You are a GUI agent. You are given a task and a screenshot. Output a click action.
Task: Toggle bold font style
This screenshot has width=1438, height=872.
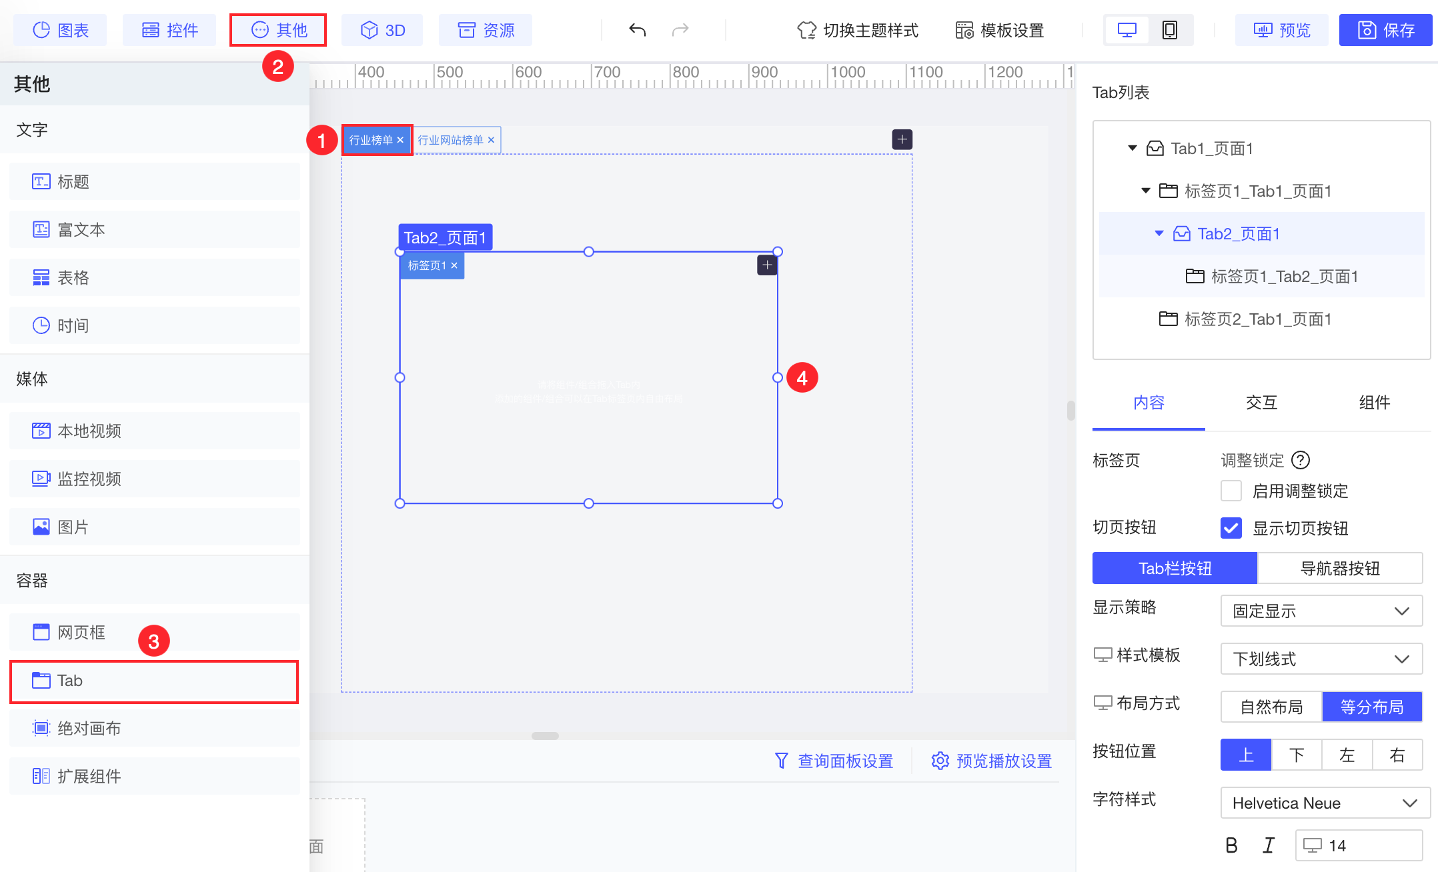click(x=1231, y=845)
